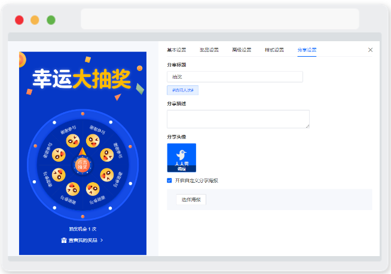Insert the #访问人次# tag
Image resolution: width=391 pixels, height=274 pixels.
click(x=183, y=90)
